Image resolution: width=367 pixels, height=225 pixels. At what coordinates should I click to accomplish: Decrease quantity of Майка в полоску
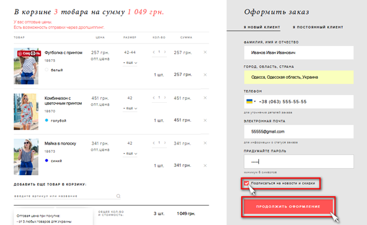tap(154, 143)
